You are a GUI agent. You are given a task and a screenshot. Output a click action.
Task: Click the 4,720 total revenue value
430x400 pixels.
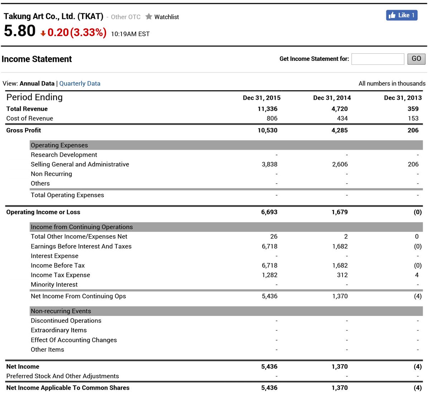339,109
